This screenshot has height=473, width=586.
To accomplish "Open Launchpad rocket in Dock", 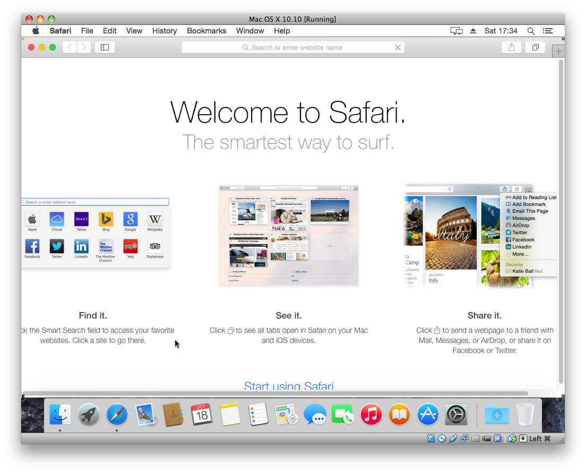I will pyautogui.click(x=89, y=414).
